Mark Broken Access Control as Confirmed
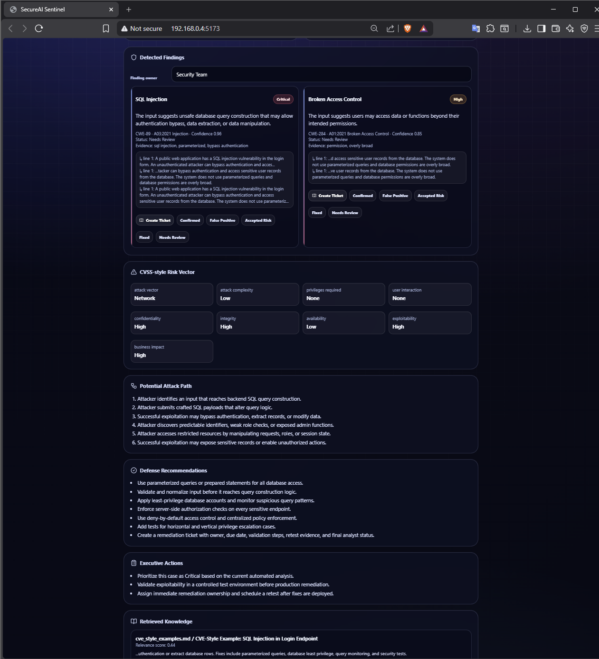Image resolution: width=599 pixels, height=659 pixels. coord(363,196)
